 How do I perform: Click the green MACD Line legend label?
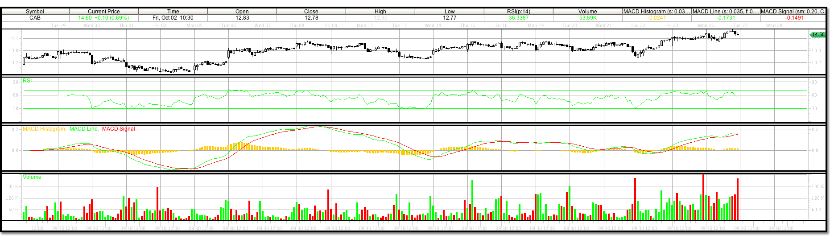tap(83, 129)
